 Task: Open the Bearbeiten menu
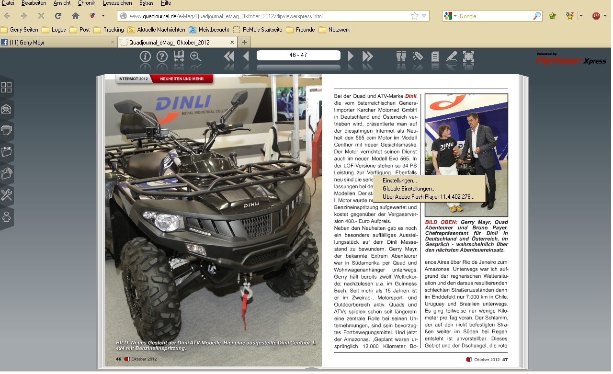(34, 3)
